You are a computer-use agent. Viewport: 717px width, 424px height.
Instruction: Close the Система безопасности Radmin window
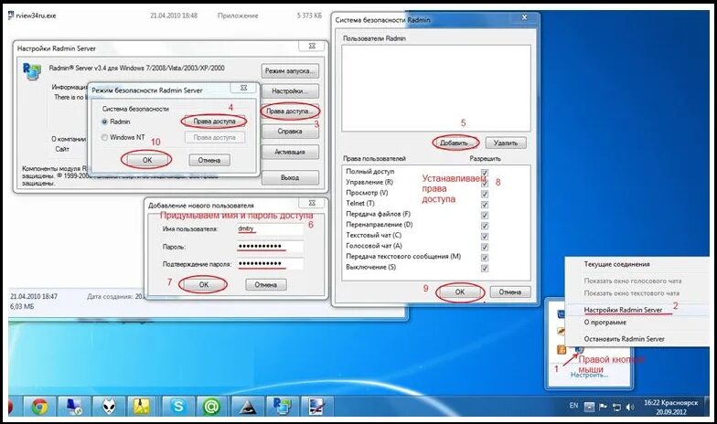[x=525, y=17]
